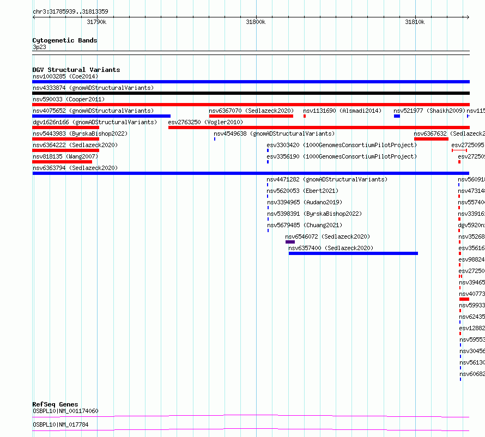Screen dimensions: 485x437
Task: Click the red bar under nsv6367070
Action: (x=251, y=116)
